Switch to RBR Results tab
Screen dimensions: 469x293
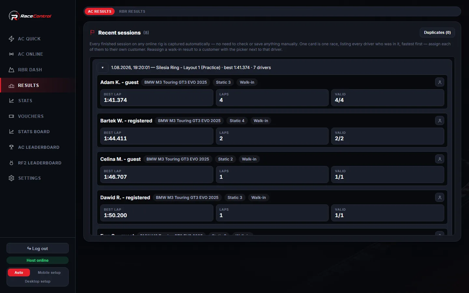tap(132, 11)
